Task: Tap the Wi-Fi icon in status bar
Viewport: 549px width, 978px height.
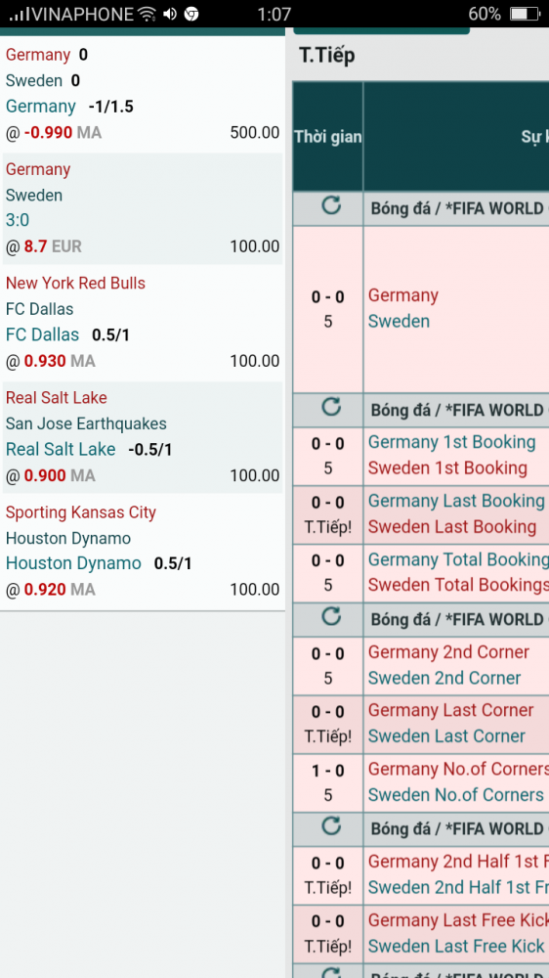Action: 148,14
